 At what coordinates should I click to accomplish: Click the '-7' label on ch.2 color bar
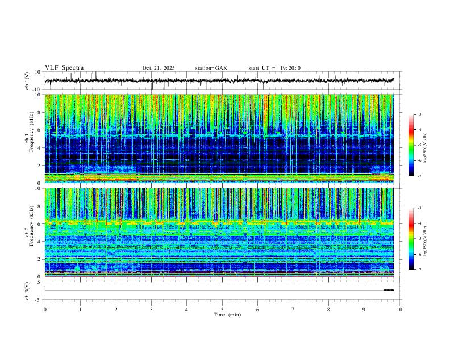tap(419, 270)
